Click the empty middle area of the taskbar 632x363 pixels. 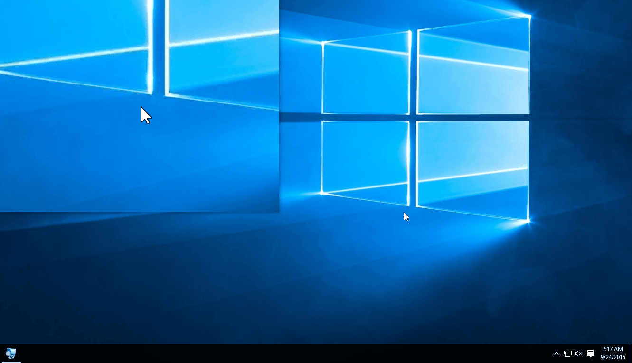[x=285, y=354]
